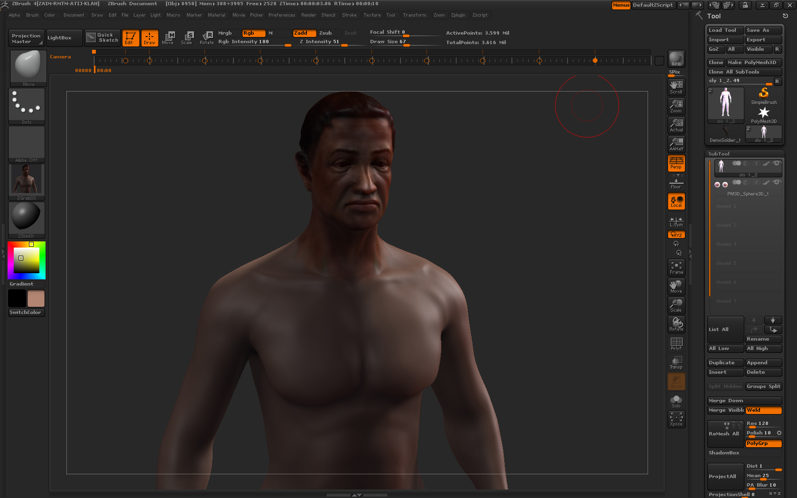Activate the Xpose icon
Viewport: 797px width, 498px height.
tap(676, 419)
